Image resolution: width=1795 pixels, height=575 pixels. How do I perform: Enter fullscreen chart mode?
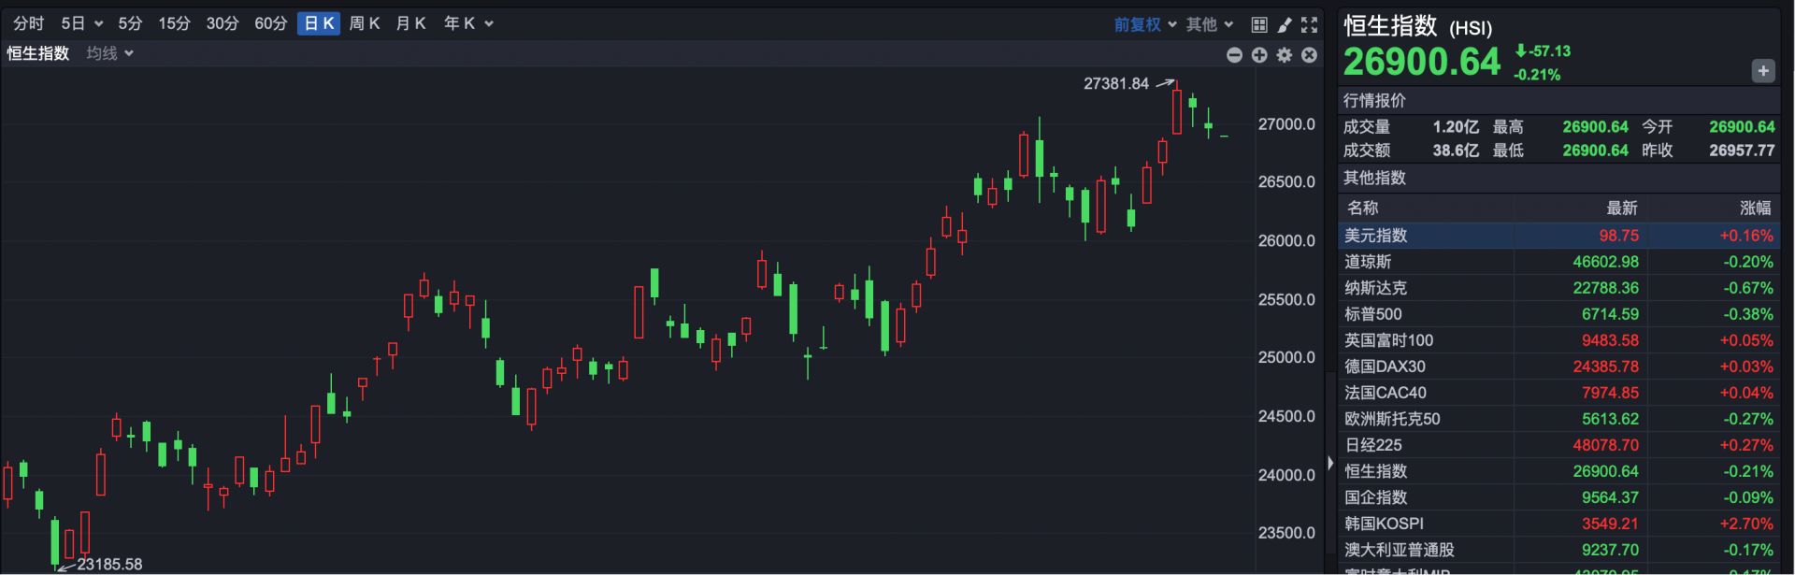coord(1310,24)
